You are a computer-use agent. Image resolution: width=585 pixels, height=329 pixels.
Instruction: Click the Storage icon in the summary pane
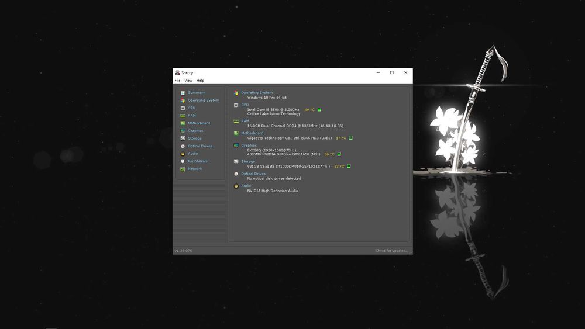pyautogui.click(x=236, y=162)
